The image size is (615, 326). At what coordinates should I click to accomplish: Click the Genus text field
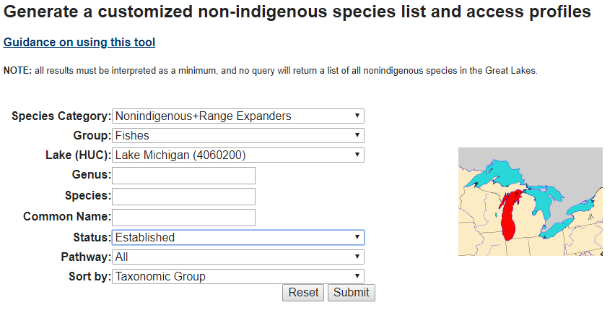184,175
